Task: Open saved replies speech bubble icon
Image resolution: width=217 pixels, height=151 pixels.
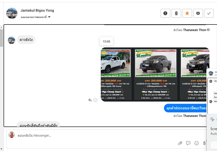Action: [x=188, y=143]
